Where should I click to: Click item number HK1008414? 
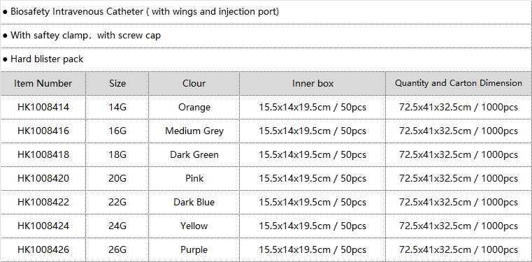click(43, 107)
